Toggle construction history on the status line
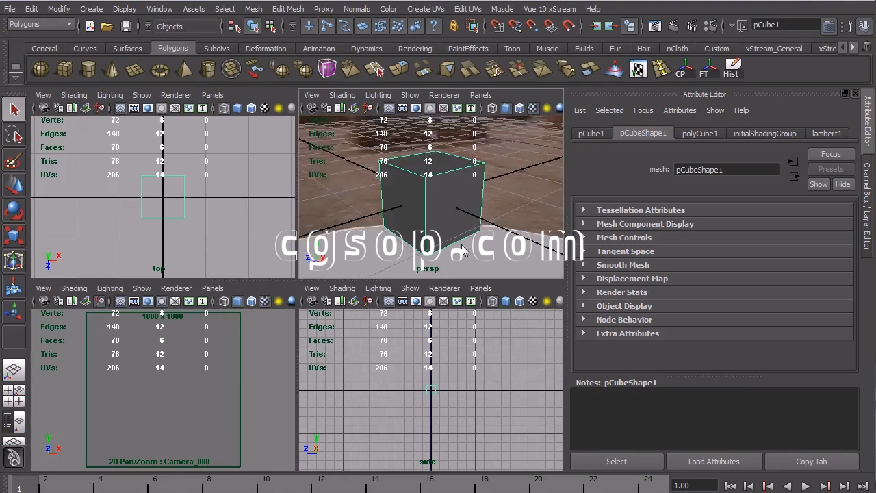Image resolution: width=876 pixels, height=493 pixels. pyautogui.click(x=630, y=26)
